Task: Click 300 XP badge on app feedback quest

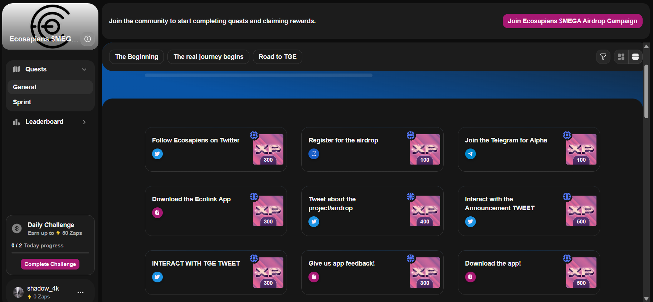Action: click(425, 272)
